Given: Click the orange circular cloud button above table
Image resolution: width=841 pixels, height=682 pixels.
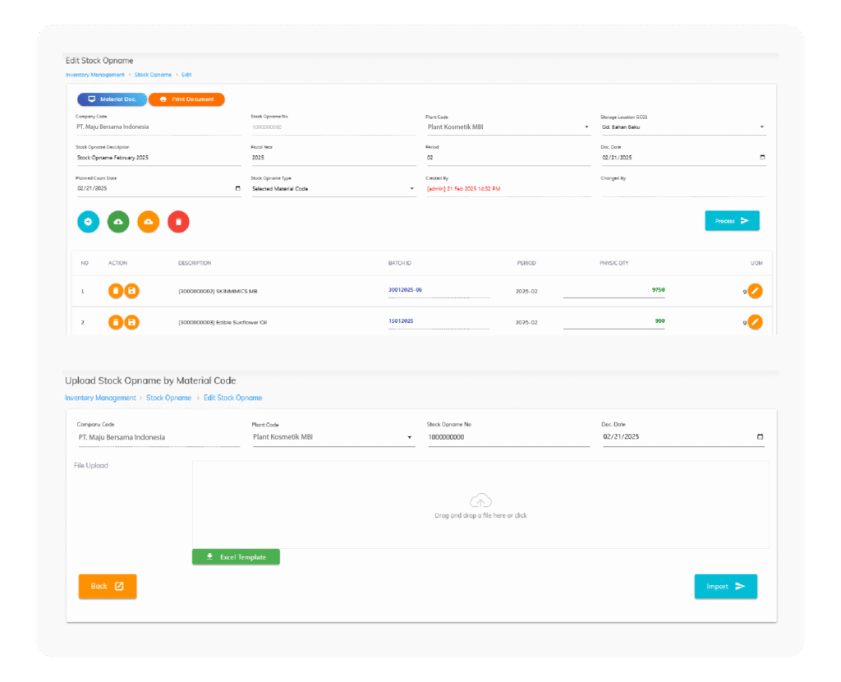Looking at the screenshot, I should (148, 222).
